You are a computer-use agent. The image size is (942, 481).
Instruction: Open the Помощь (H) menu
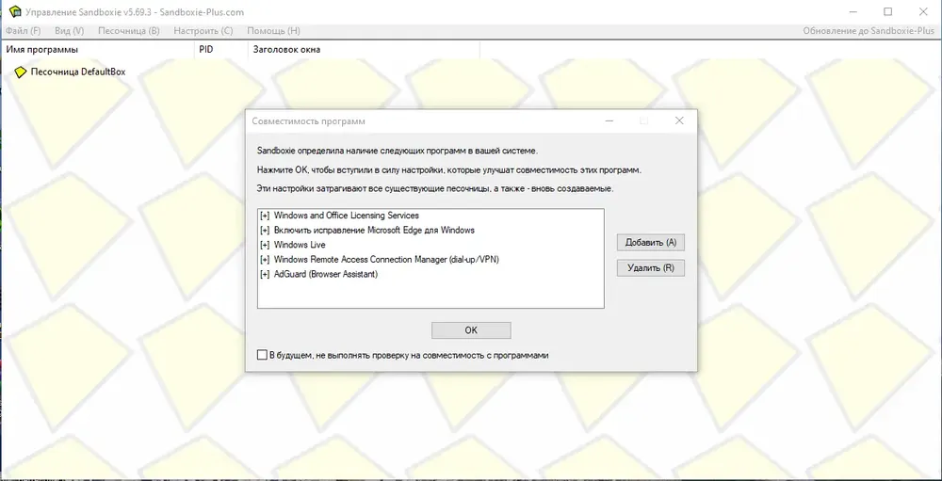[273, 31]
